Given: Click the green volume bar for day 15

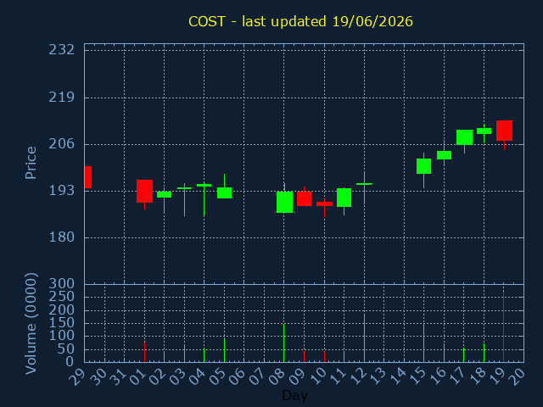Looking at the screenshot, I should [423, 343].
